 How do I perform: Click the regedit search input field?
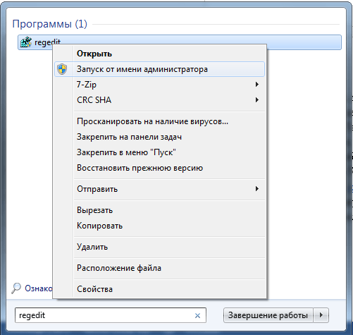point(111,315)
